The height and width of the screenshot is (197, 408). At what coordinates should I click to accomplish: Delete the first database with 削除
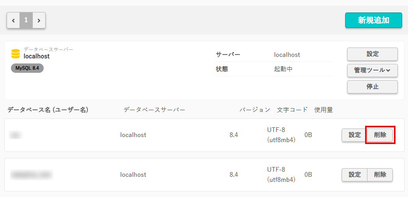point(380,135)
